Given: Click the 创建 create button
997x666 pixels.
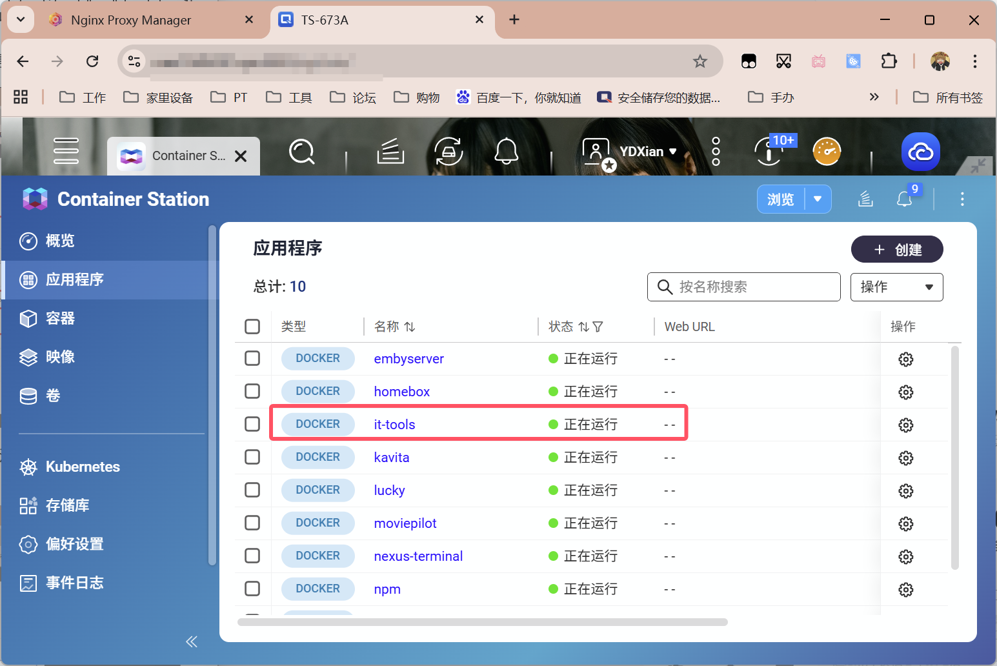Looking at the screenshot, I should click(x=897, y=249).
